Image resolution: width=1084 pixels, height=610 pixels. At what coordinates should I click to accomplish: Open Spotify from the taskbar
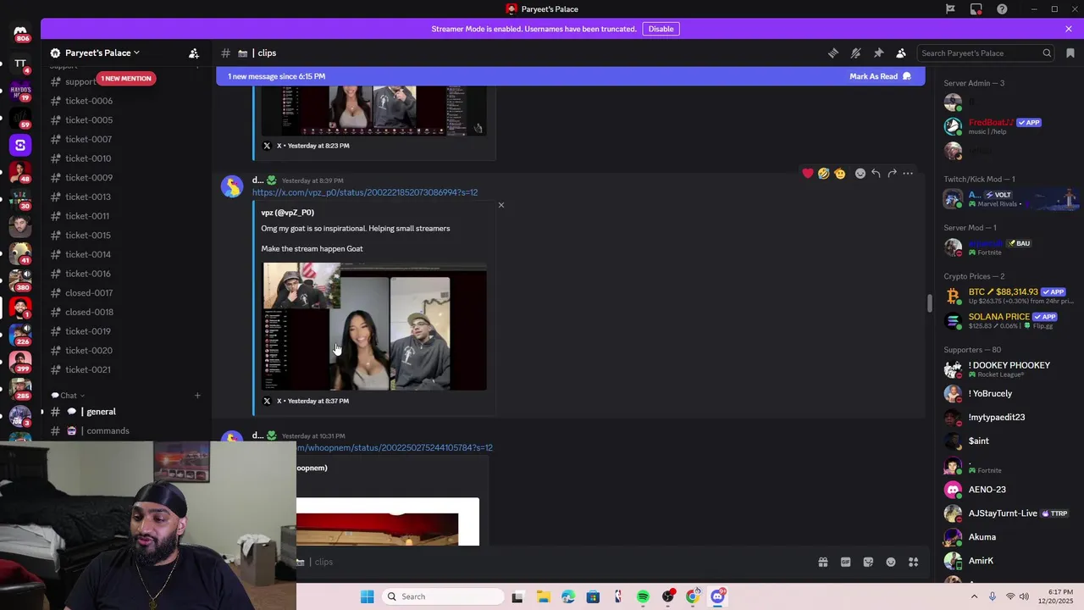643,596
